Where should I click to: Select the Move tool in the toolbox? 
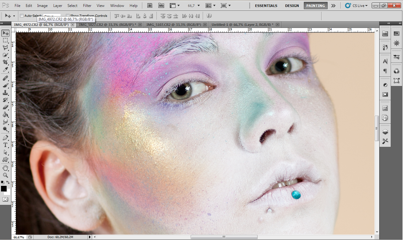point(5,33)
